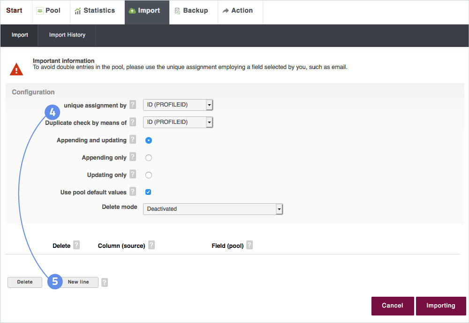The image size is (469, 323).
Task: Open help for Appending and updating
Action: click(133, 140)
